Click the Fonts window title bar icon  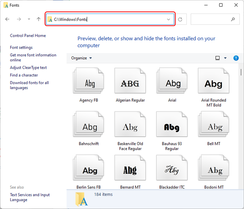coord(6,5)
